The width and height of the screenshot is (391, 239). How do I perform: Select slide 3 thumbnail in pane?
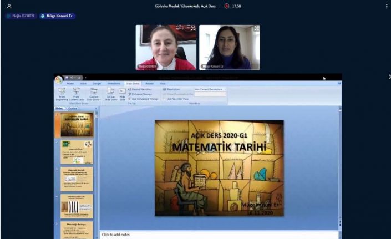tap(77, 179)
